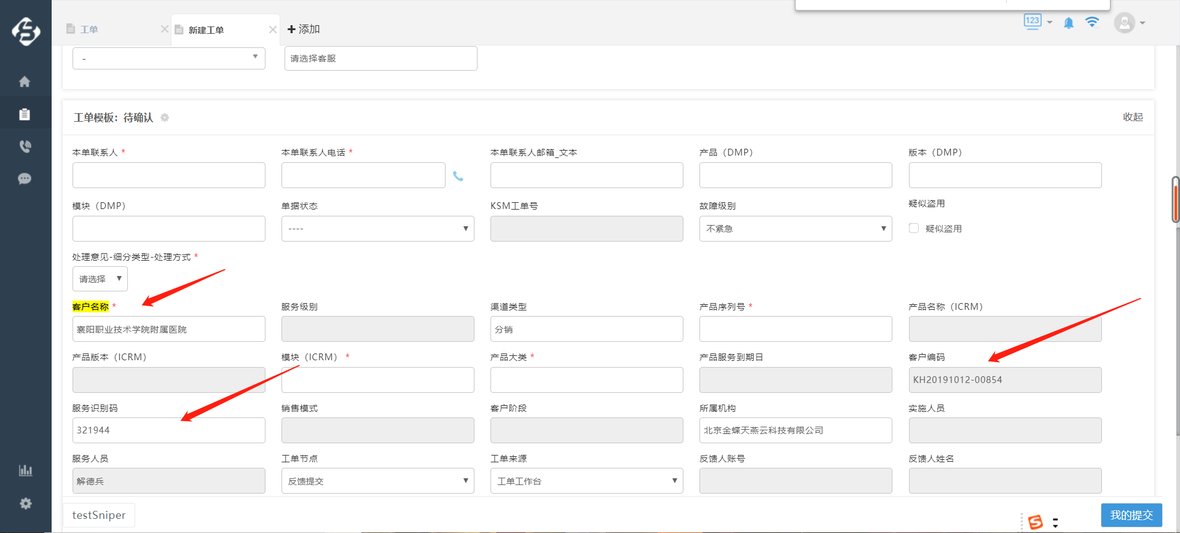Expand the 工单节点 dropdown showing 反馈提交

377,481
